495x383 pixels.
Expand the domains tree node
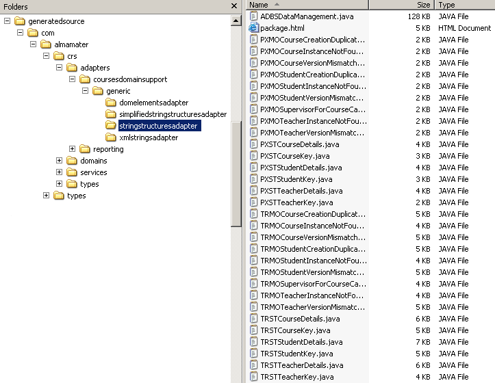59,160
